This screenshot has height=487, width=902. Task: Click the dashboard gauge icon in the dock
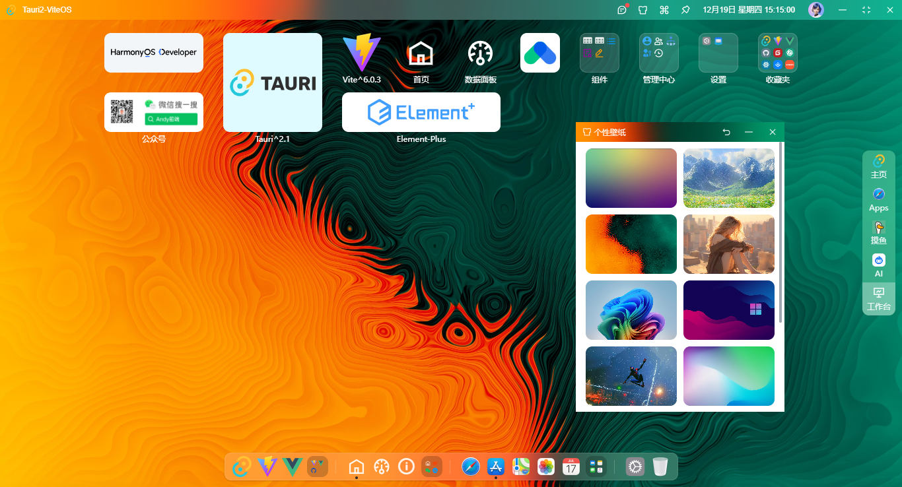[x=381, y=467]
